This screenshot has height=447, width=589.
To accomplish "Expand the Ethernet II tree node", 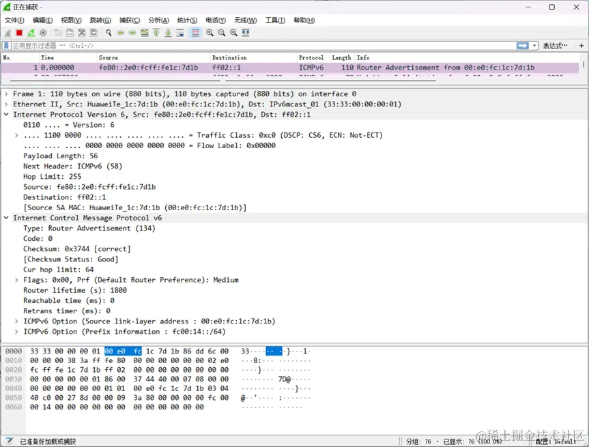I will tap(6, 104).
